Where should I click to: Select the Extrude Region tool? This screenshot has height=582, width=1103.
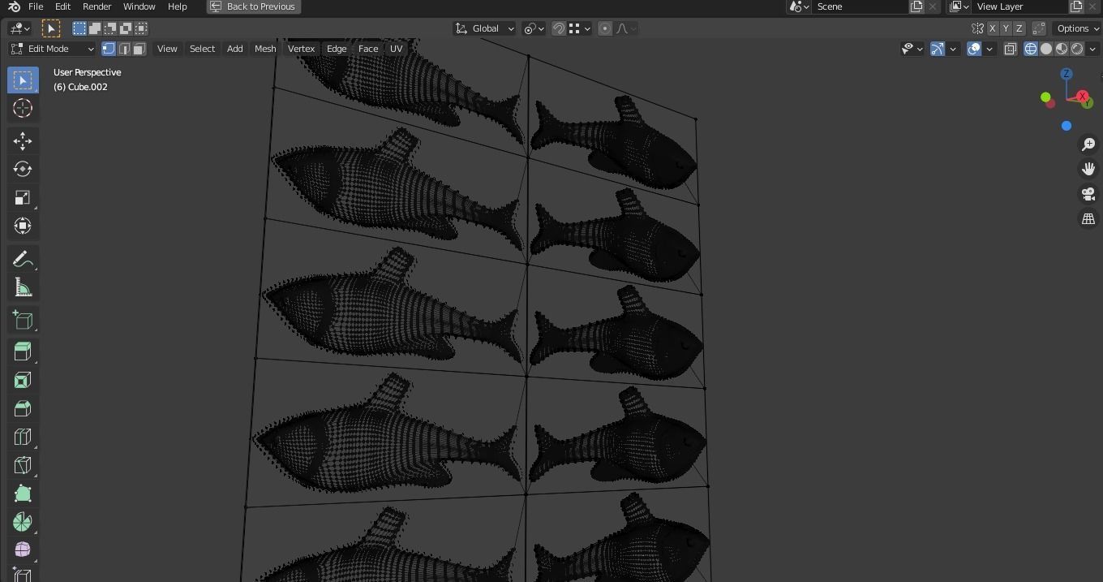click(x=23, y=351)
